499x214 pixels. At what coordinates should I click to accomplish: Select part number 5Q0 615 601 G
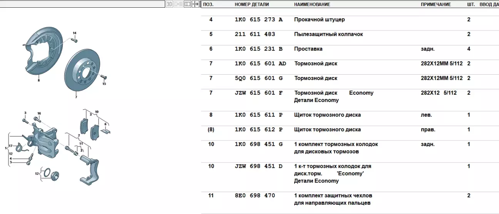click(x=259, y=78)
